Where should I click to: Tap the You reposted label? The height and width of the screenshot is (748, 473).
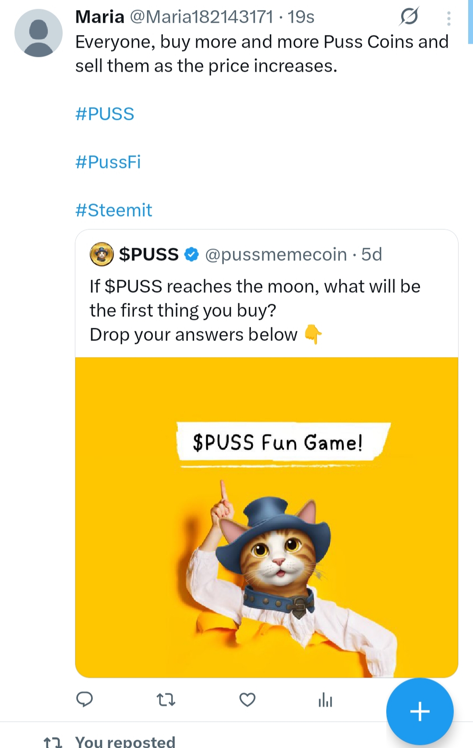coord(125,741)
